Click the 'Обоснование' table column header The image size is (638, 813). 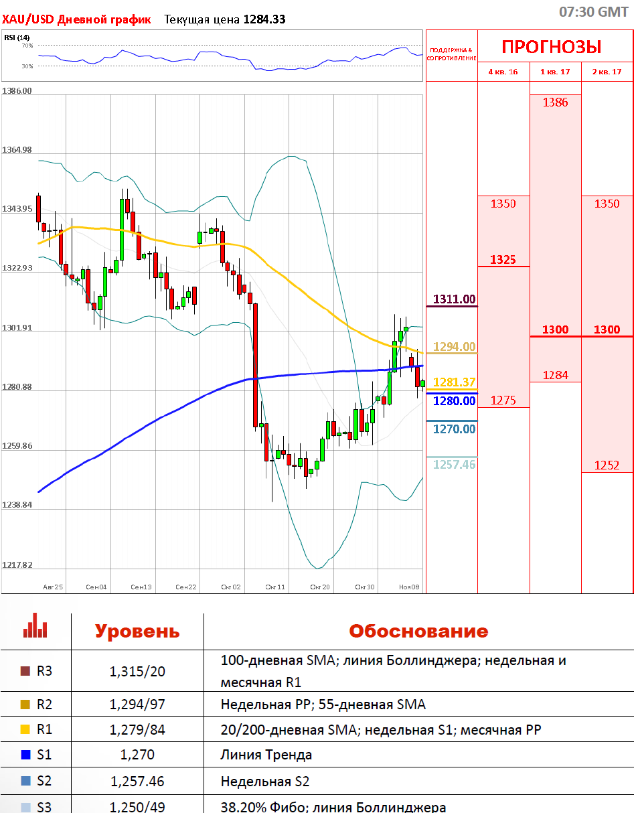tap(418, 632)
